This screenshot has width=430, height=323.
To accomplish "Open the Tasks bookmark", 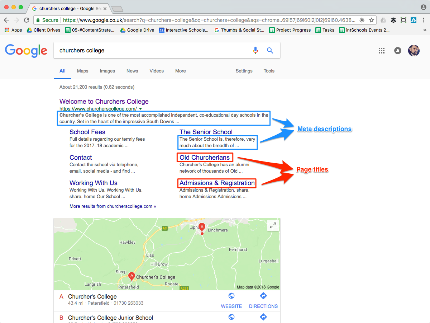I will click(325, 30).
